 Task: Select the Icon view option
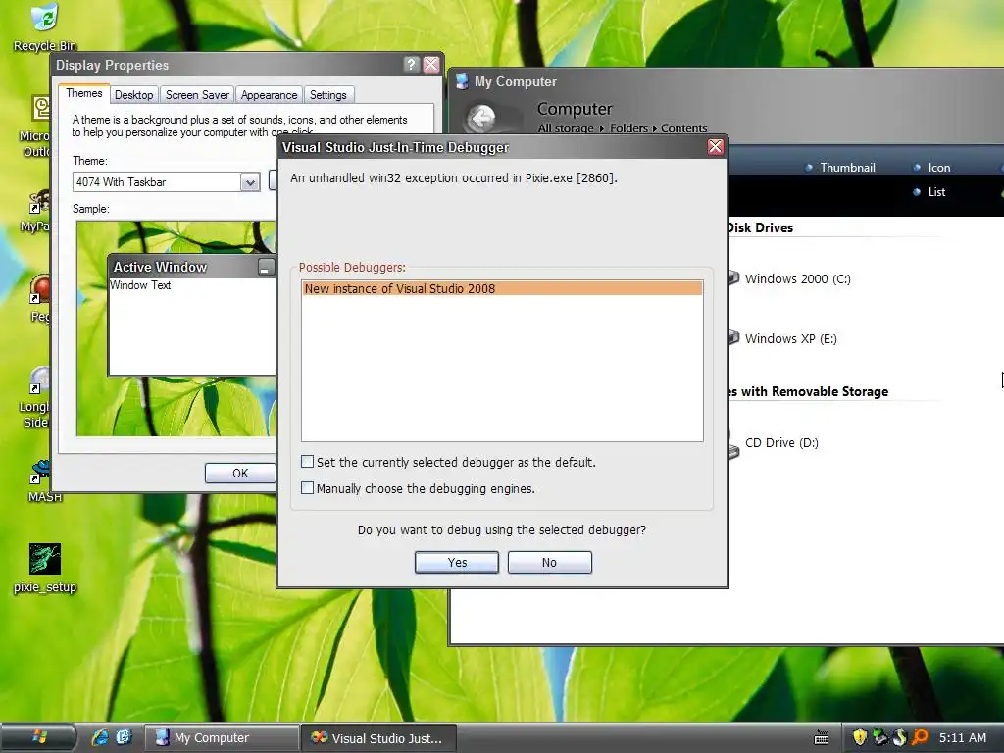tap(931, 167)
